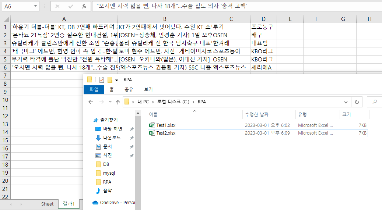Open the mysql folder in navigation pane

109,173
